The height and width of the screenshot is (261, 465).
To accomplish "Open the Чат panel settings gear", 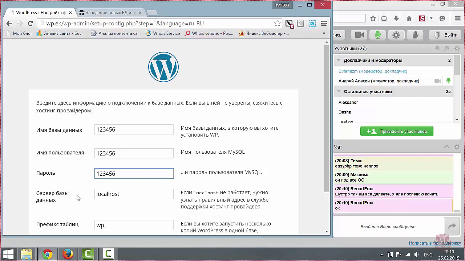I will click(x=457, y=147).
